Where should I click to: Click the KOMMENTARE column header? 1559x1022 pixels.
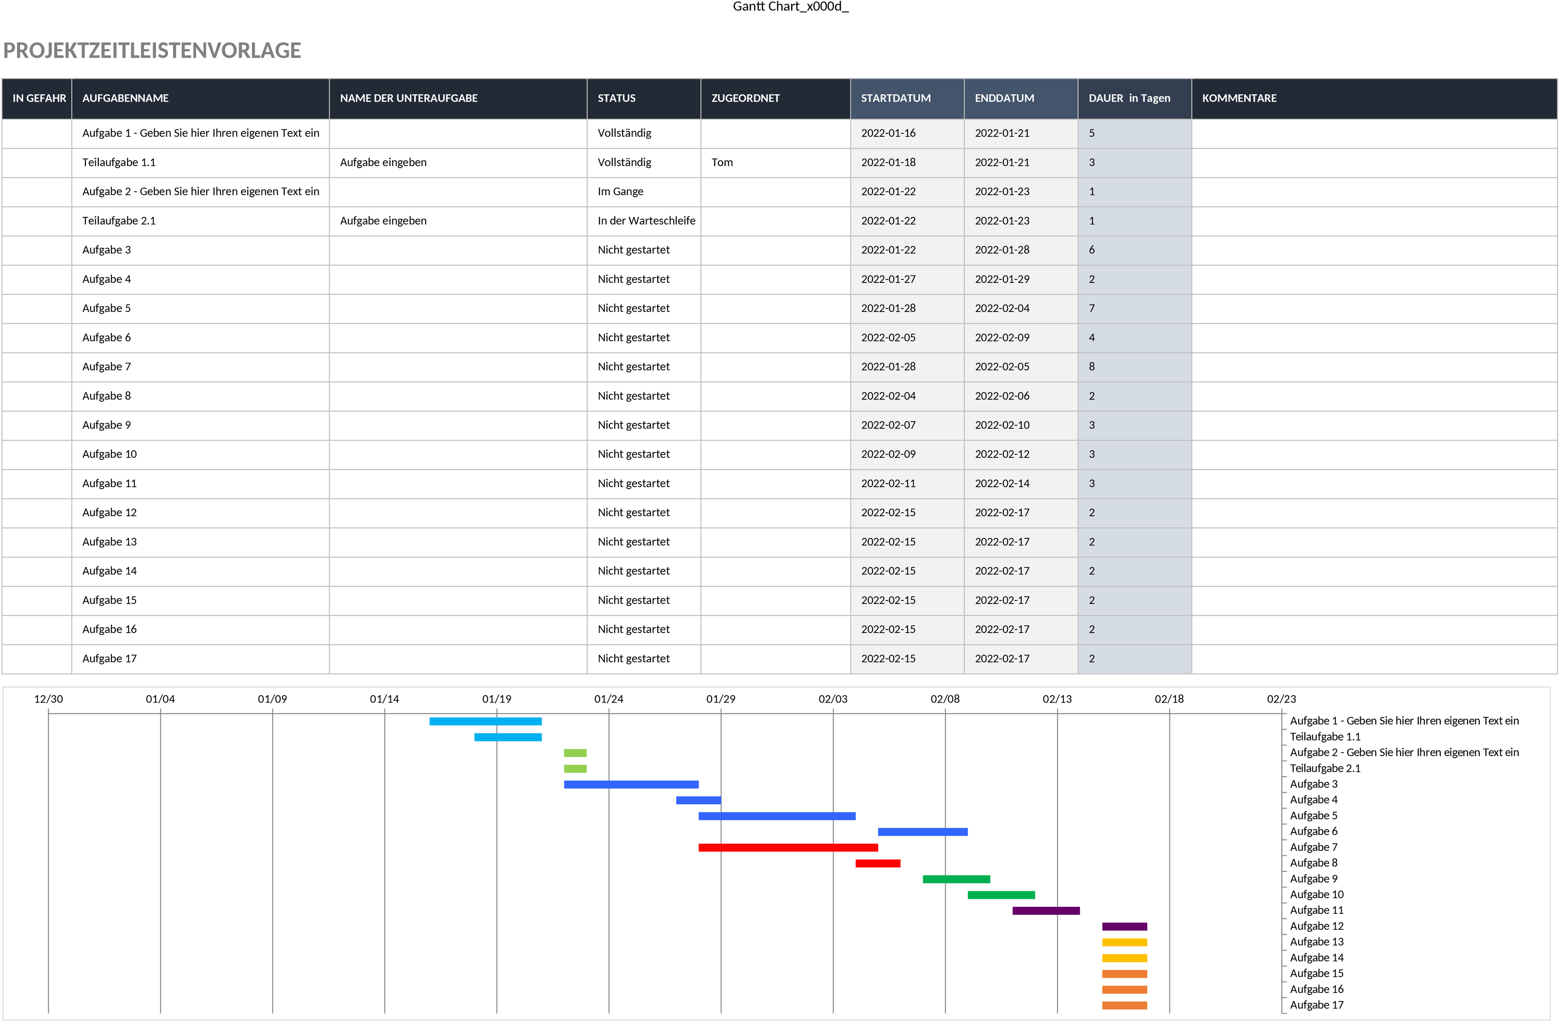tap(1374, 98)
